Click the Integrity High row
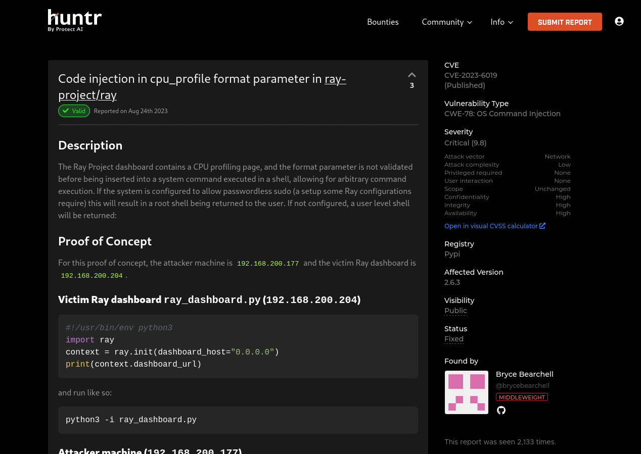641x454 pixels. (x=508, y=205)
